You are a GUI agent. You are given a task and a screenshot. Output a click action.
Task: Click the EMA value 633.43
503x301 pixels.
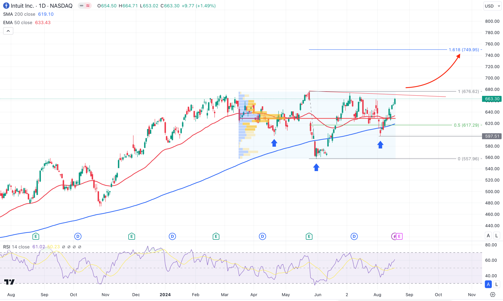(x=43, y=23)
